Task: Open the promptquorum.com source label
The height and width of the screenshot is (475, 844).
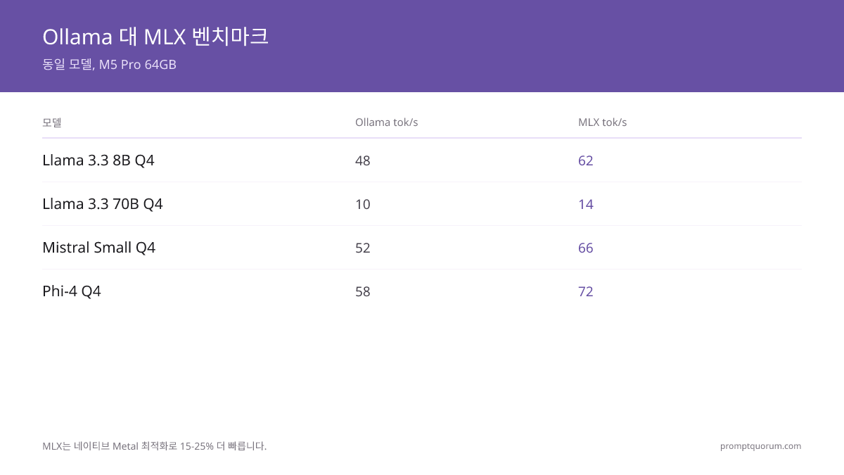Action: coord(761,446)
